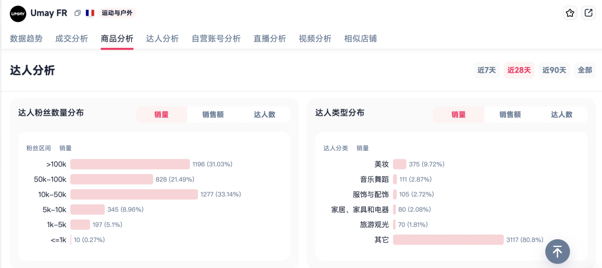
Task: Click the 运动与户外 category label
Action: (117, 13)
